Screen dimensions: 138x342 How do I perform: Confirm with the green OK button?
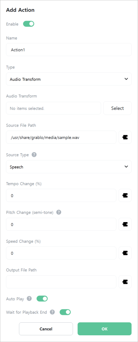(x=104, y=329)
